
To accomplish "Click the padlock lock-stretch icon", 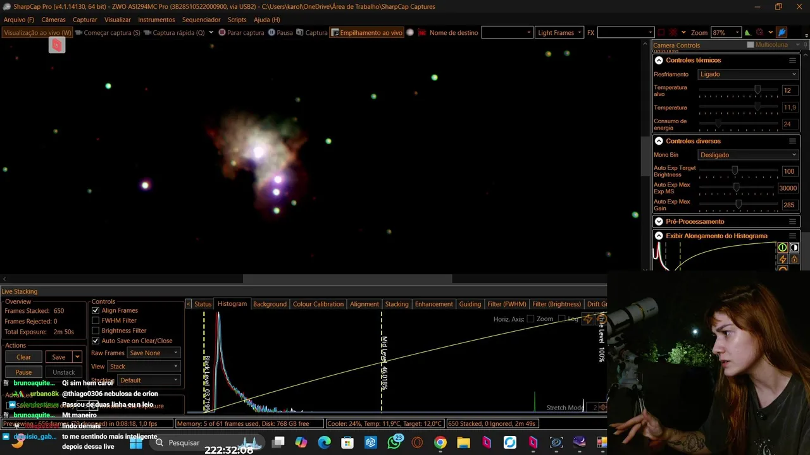I will pos(794,259).
